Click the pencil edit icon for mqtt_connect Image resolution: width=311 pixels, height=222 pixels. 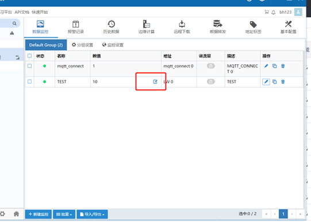pyautogui.click(x=266, y=66)
